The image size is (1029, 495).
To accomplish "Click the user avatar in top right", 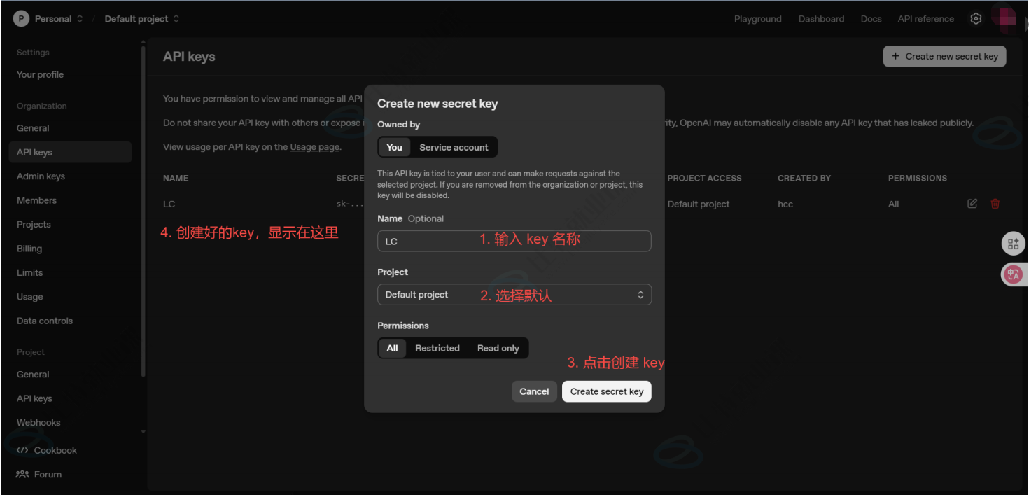I will 1007,19.
